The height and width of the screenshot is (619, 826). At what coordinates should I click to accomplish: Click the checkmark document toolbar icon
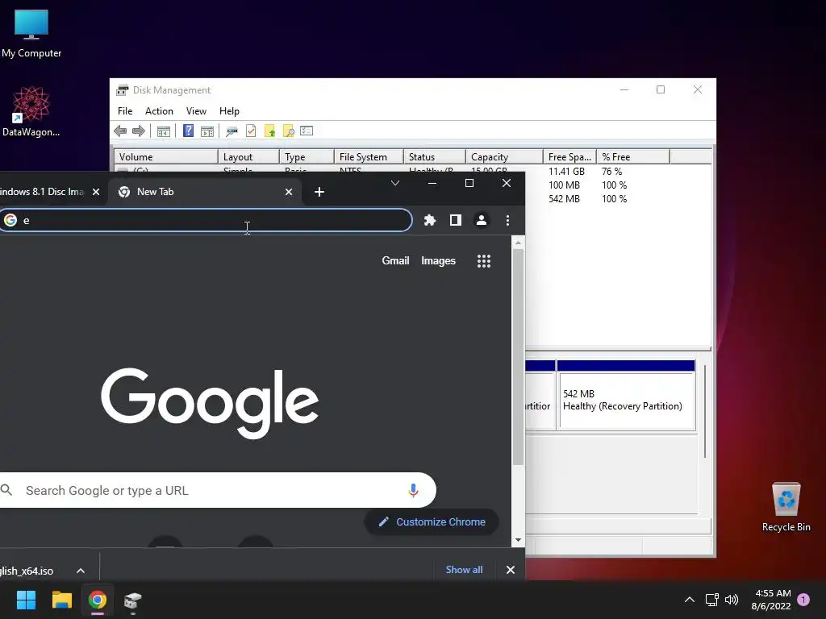tap(251, 131)
